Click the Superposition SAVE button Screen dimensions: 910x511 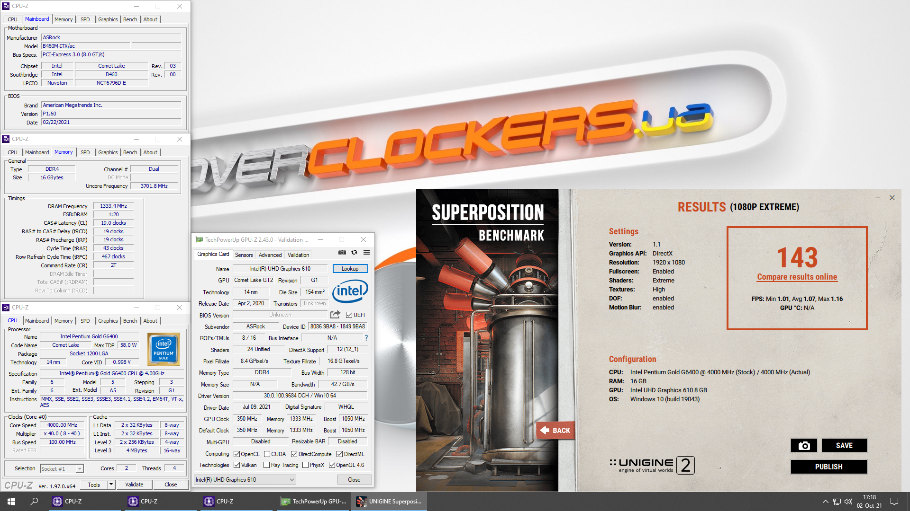coord(844,445)
